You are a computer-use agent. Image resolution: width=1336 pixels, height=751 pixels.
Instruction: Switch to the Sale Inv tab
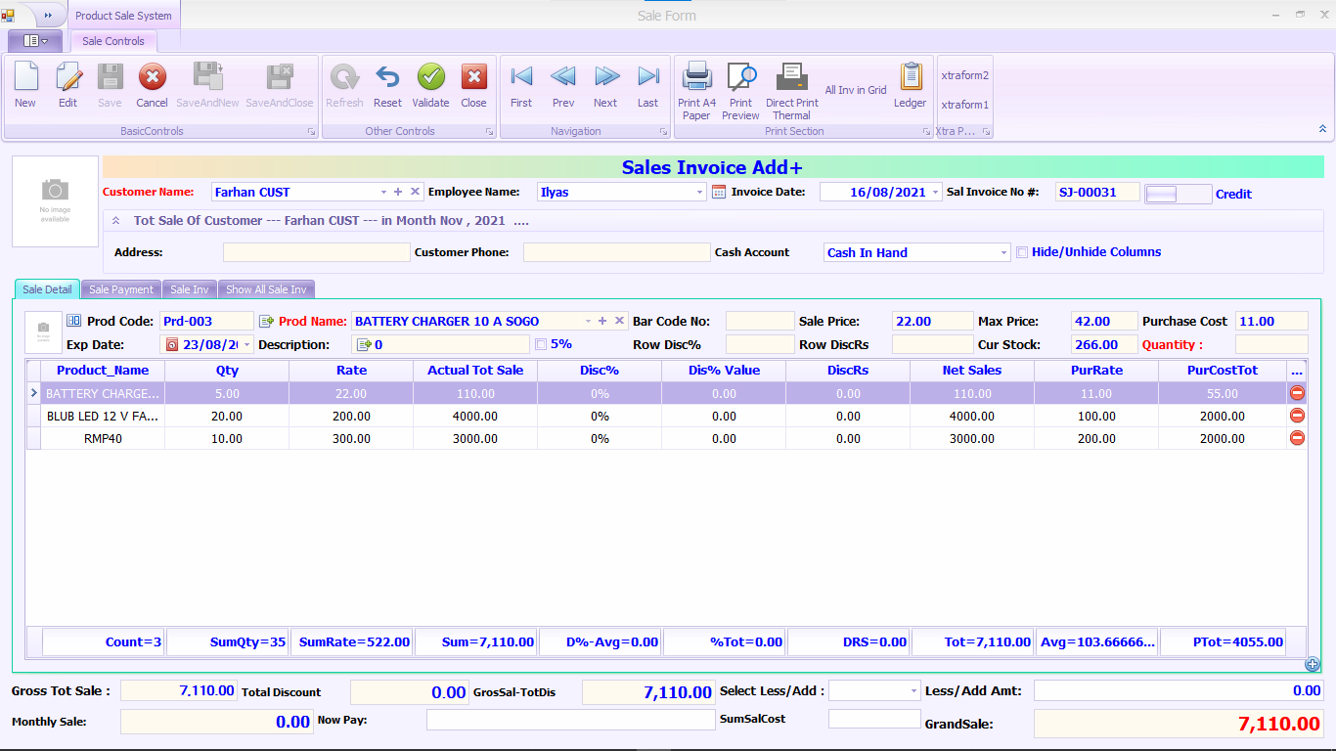[x=190, y=289]
